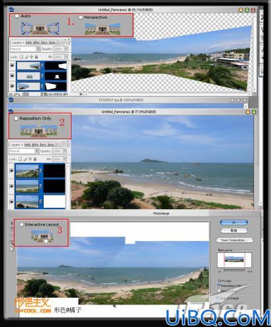Click bottom layer white mask in lower panel
Screen dimensions: 271x327
click(x=54, y=202)
